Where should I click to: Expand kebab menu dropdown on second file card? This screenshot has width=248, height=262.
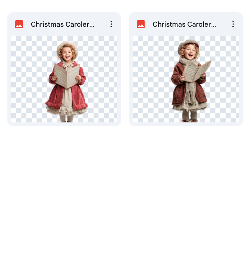(233, 24)
